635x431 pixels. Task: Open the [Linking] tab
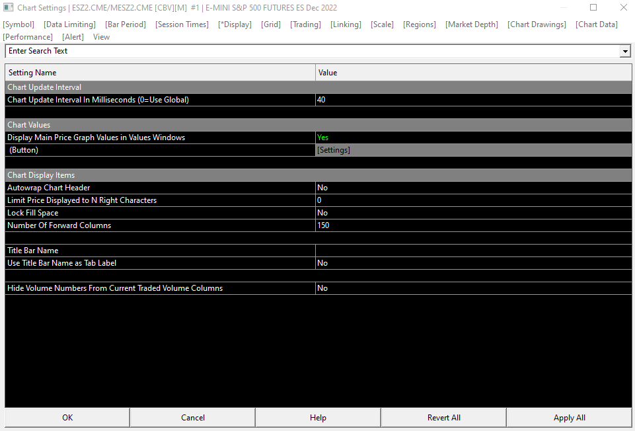346,24
